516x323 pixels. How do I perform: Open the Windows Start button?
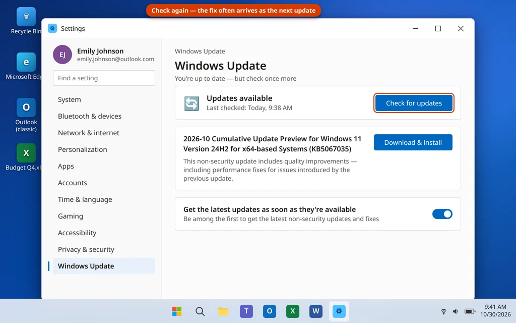pos(177,311)
